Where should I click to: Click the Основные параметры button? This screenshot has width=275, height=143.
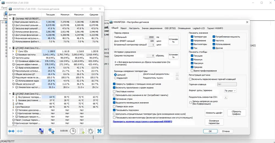tap(214, 122)
